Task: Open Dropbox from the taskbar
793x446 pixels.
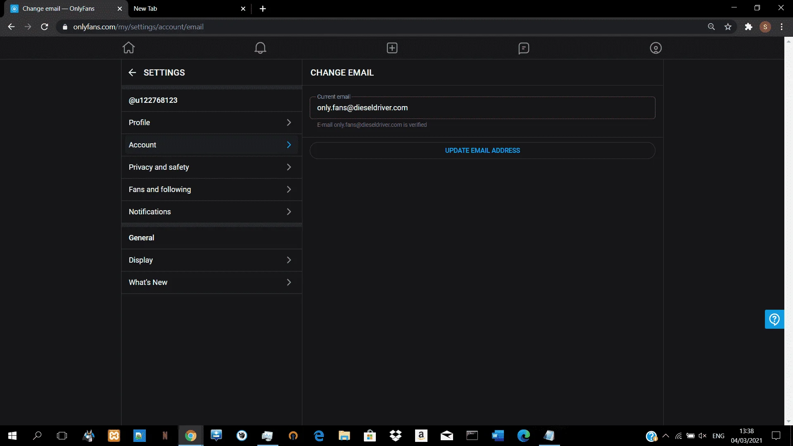Action: 396,436
